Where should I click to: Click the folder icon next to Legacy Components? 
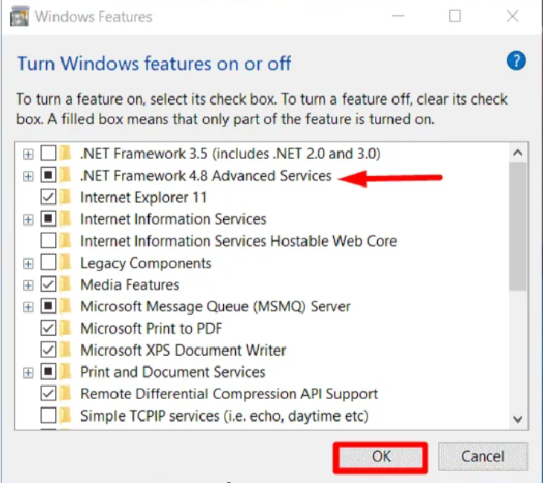pos(65,262)
